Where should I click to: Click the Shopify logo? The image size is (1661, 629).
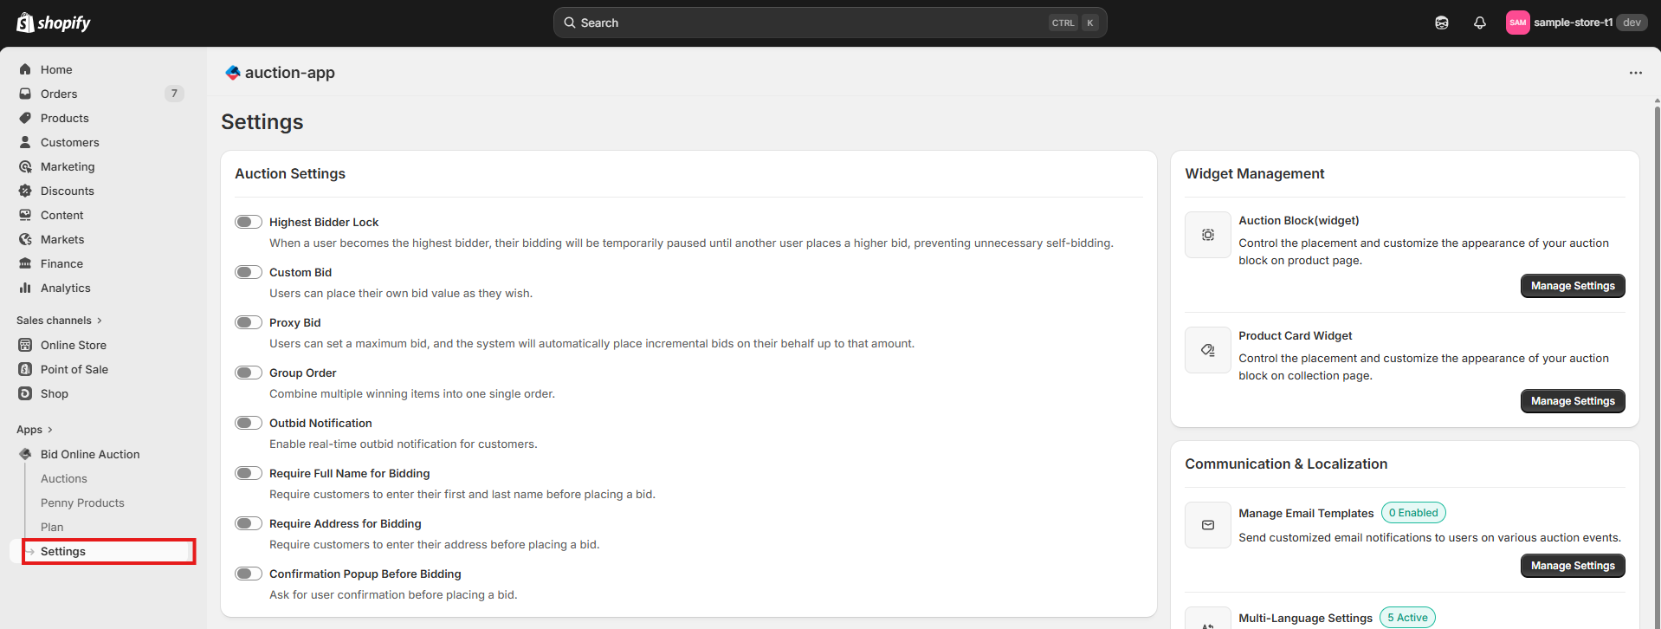pos(54,23)
